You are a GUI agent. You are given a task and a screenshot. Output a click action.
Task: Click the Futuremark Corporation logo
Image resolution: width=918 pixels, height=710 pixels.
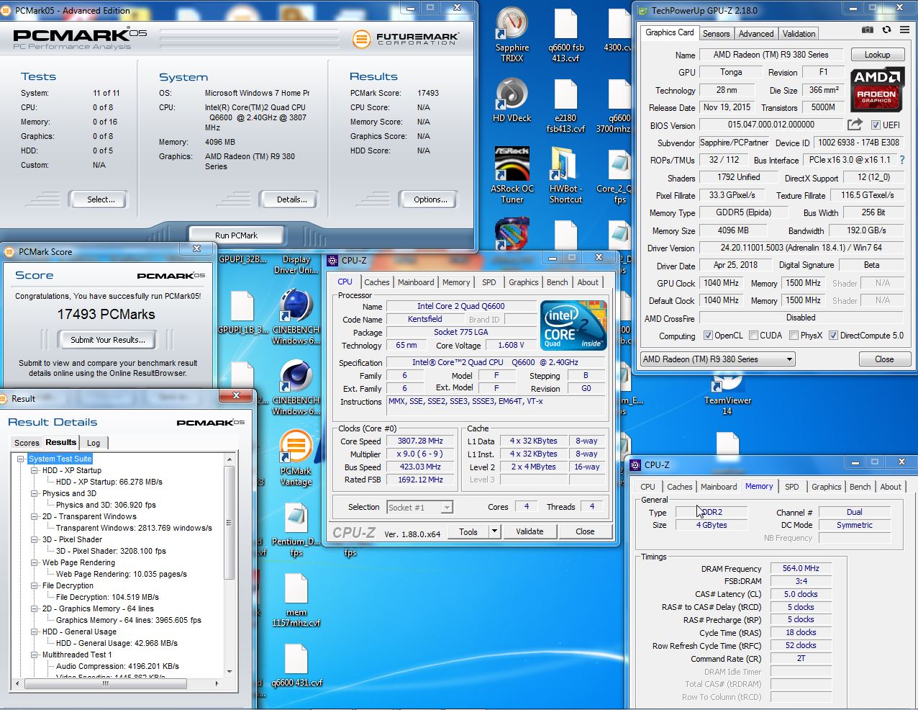point(405,38)
